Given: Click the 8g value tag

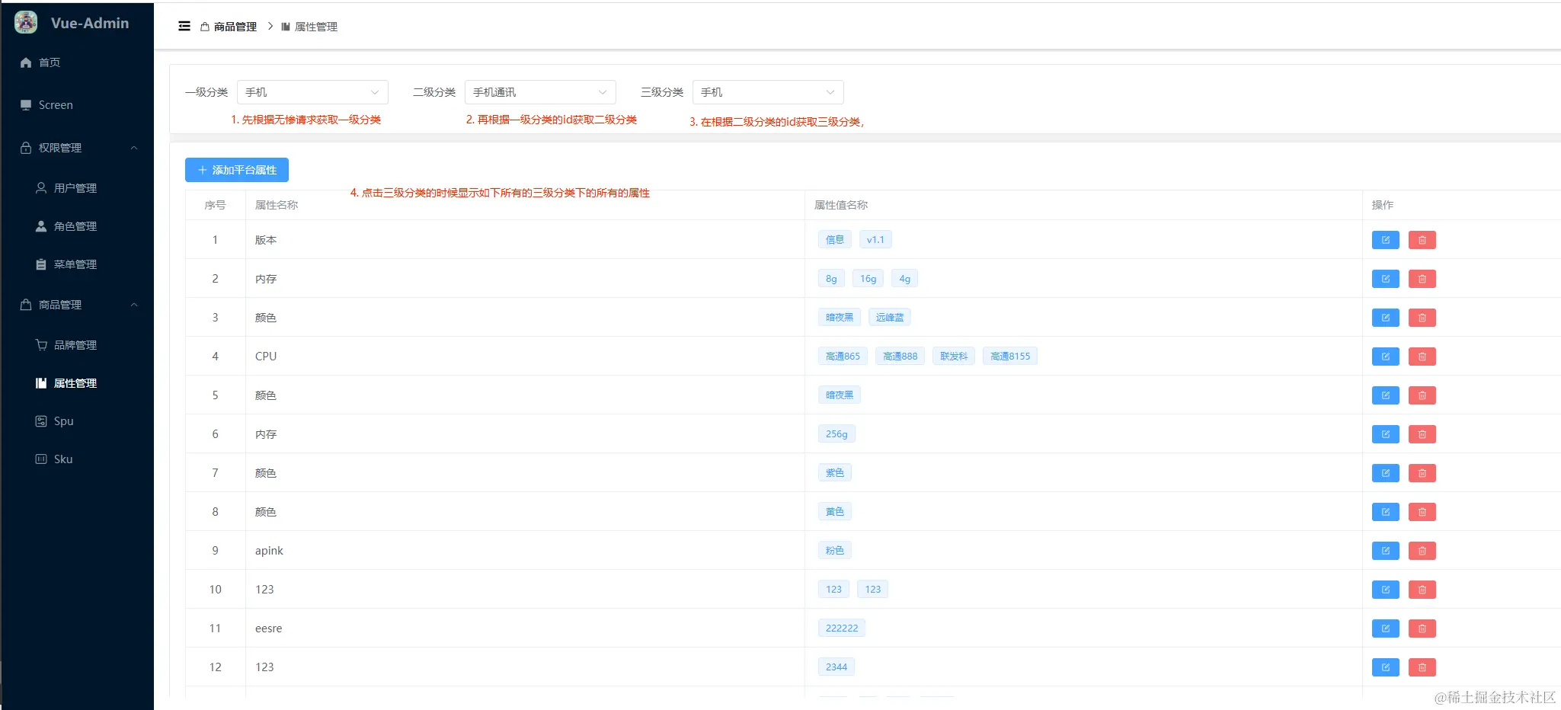Looking at the screenshot, I should coord(831,279).
